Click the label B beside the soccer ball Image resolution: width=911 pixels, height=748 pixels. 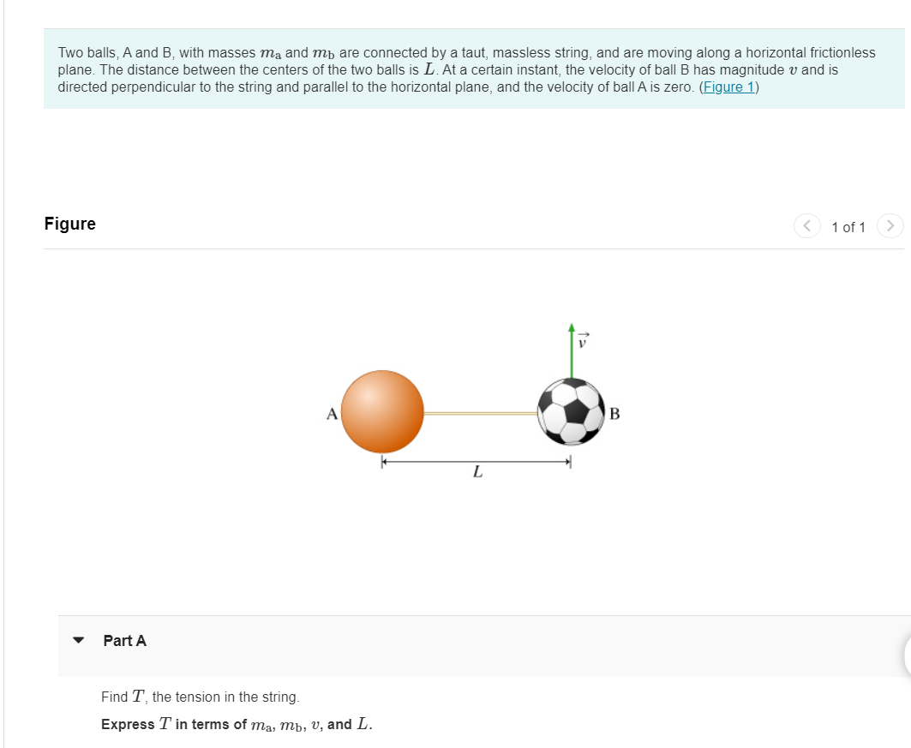614,415
